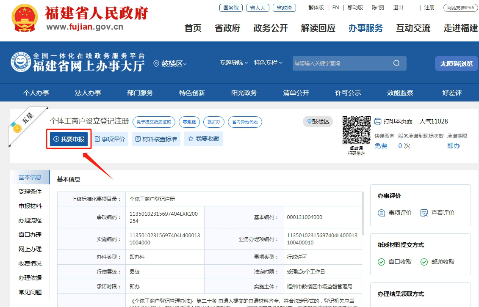Click the 免于提交纸质证照 tag
479x307 pixels.
click(x=154, y=122)
